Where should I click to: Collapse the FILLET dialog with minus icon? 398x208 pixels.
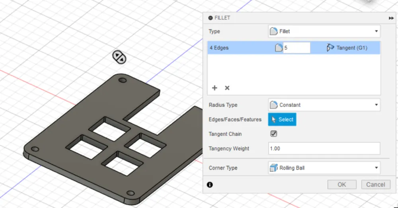(x=210, y=18)
